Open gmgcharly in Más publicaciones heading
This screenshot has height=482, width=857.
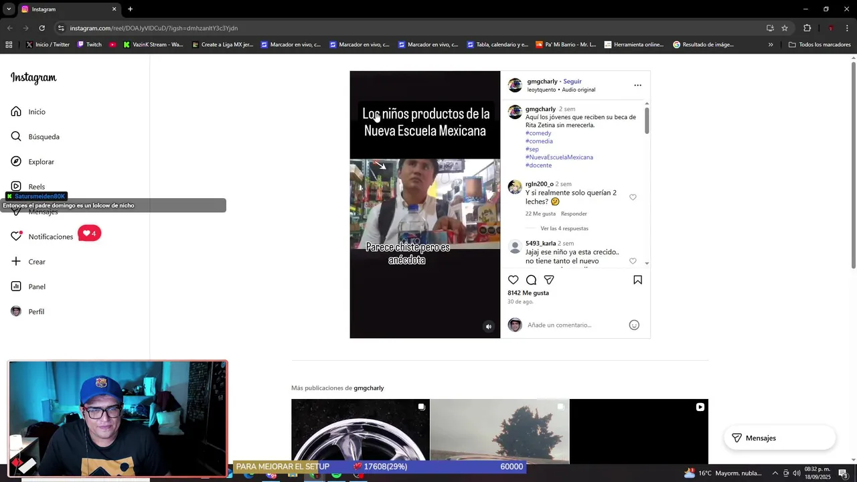(x=369, y=388)
